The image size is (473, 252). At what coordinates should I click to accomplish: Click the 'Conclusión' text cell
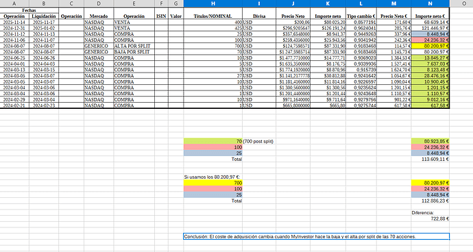(317, 237)
